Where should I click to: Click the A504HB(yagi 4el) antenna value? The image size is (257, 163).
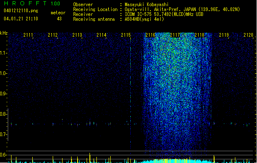click(144, 19)
